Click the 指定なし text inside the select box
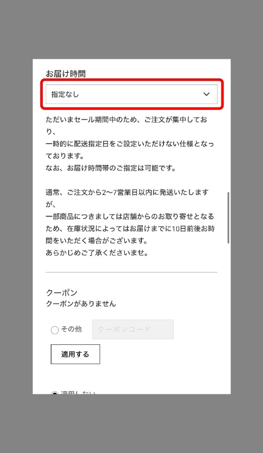The width and height of the screenshot is (263, 453). (65, 94)
